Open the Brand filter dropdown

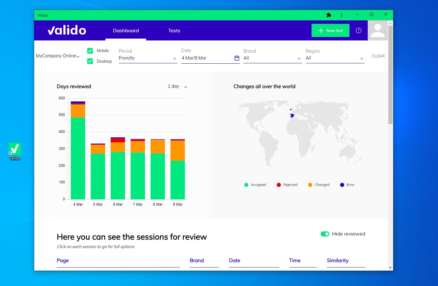273,58
